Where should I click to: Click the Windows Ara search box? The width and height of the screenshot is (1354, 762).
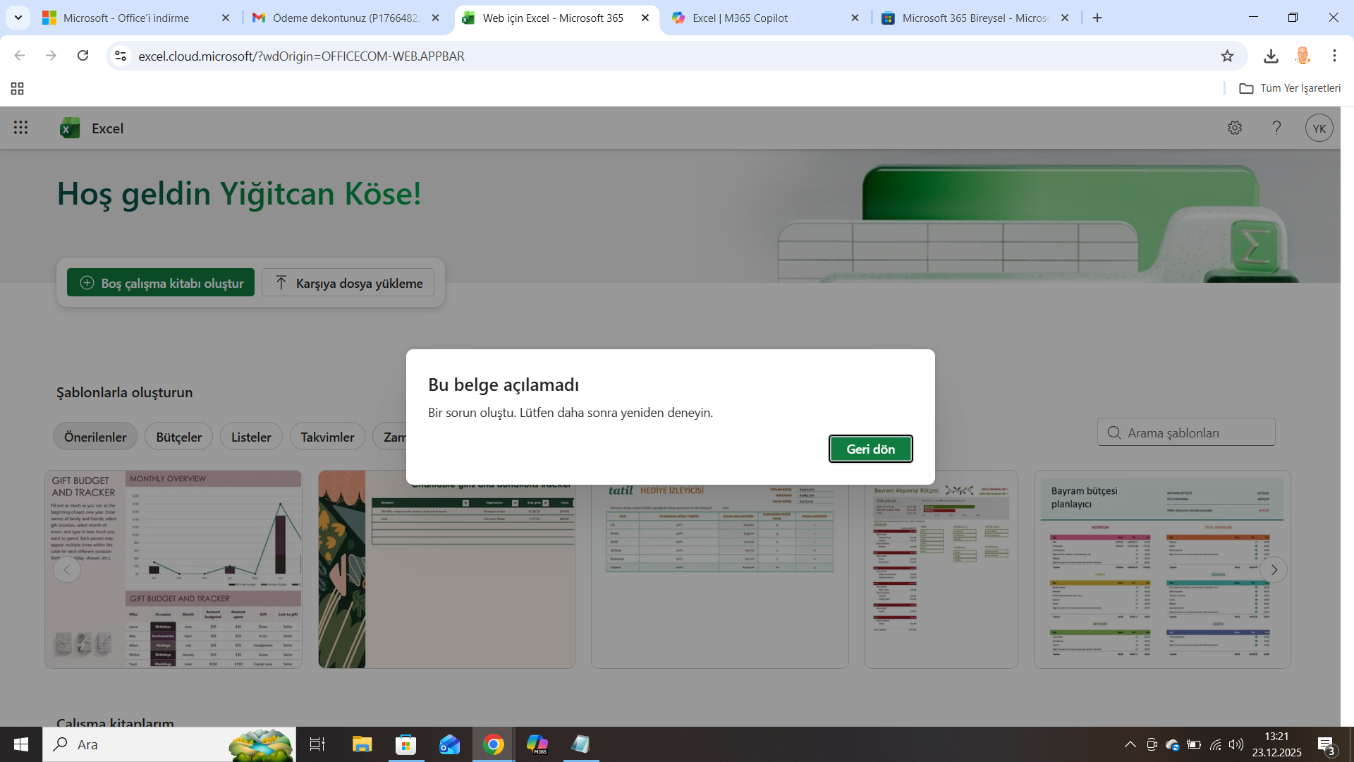coord(169,744)
